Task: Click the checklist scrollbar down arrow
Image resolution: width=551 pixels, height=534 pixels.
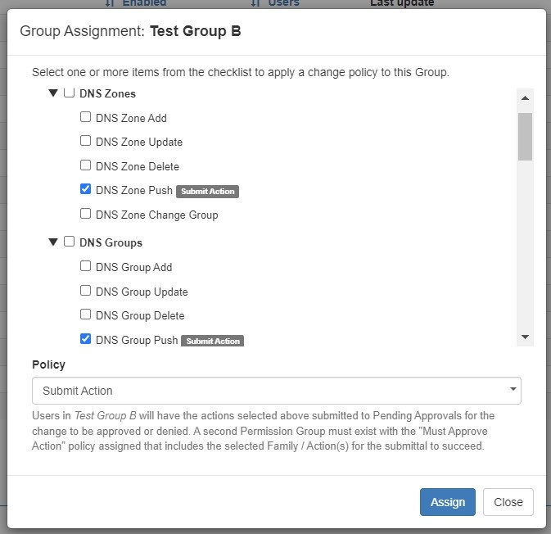Action: 525,337
